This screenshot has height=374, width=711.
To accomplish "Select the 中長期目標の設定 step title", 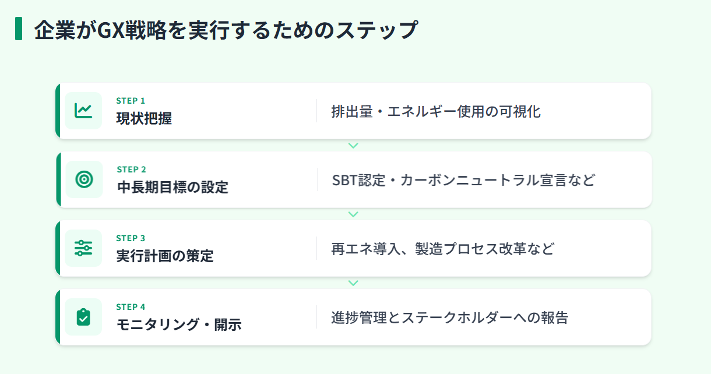I will click(173, 188).
